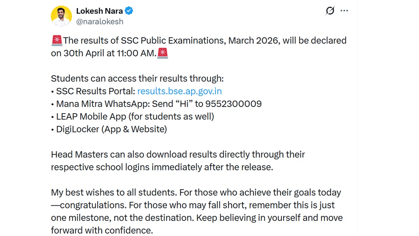
Task: Click the "LEAP Mobile App" bullet line
Action: tap(135, 116)
